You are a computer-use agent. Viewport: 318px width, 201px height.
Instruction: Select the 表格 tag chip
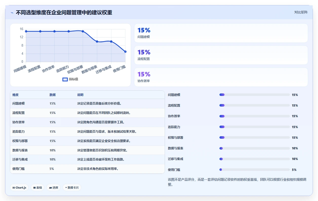click(x=38, y=188)
